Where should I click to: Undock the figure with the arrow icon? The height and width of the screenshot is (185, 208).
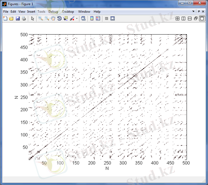coord(199,11)
